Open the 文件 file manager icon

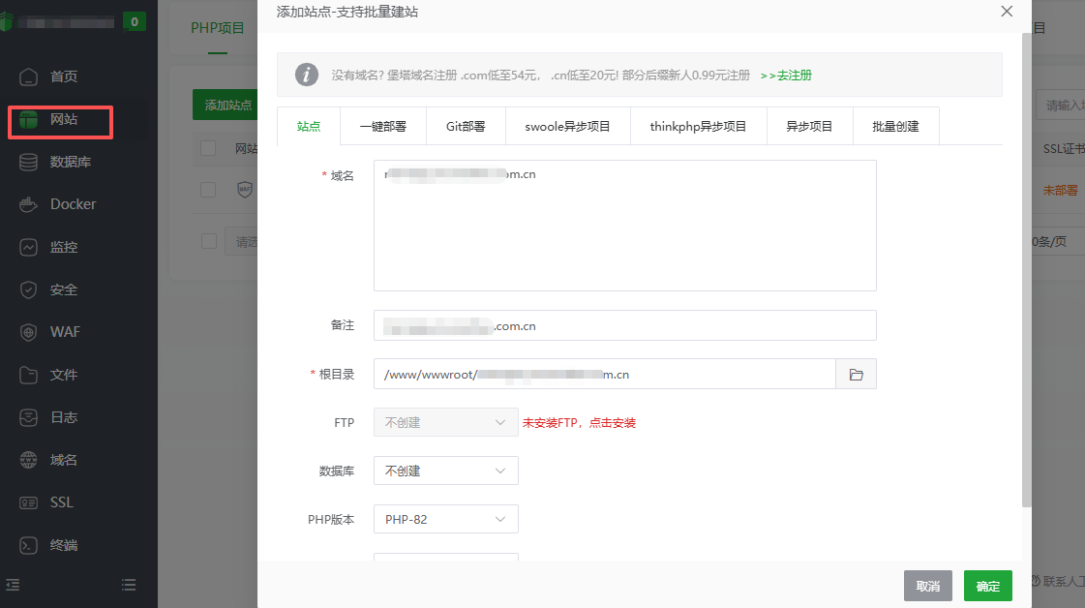29,375
